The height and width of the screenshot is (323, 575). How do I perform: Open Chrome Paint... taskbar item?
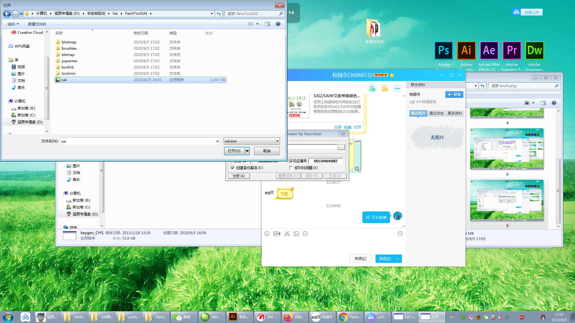350,317
